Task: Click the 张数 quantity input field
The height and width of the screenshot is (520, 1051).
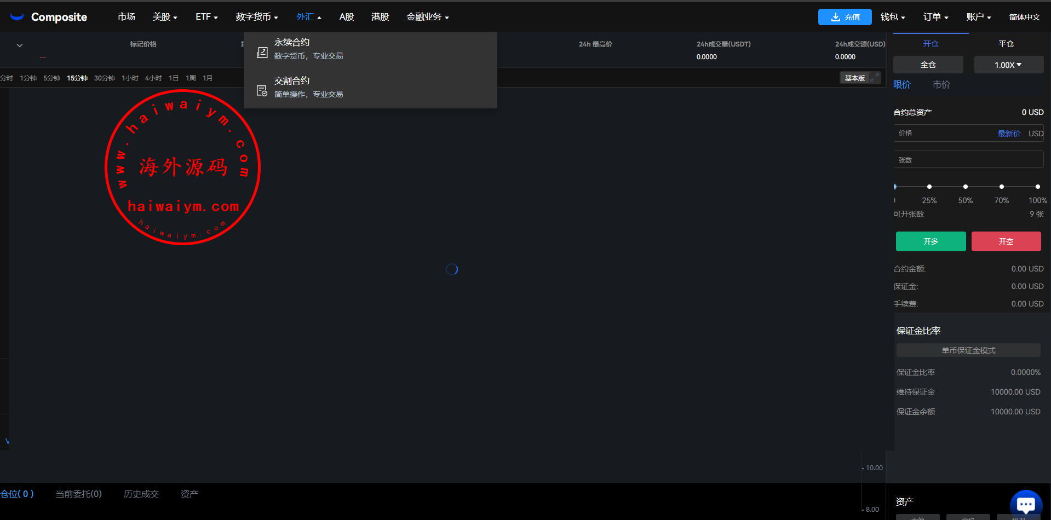Action: click(968, 160)
